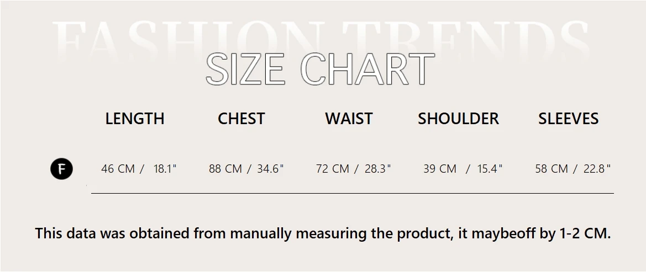Click the 88 CM chest value

[225, 169]
